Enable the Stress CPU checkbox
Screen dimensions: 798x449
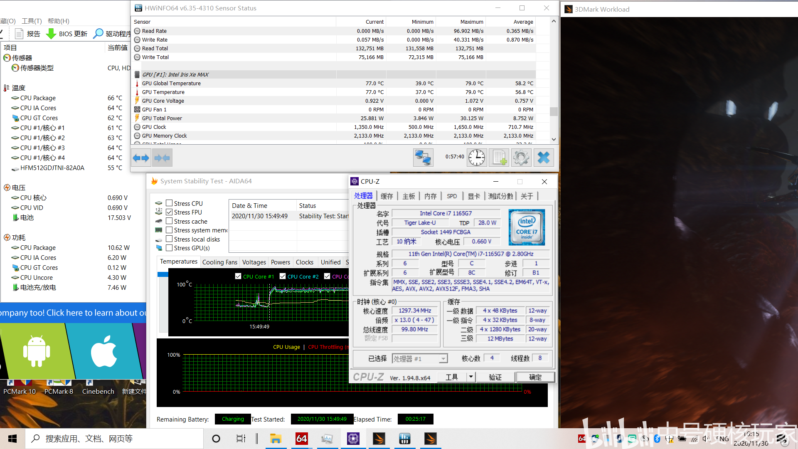point(169,203)
